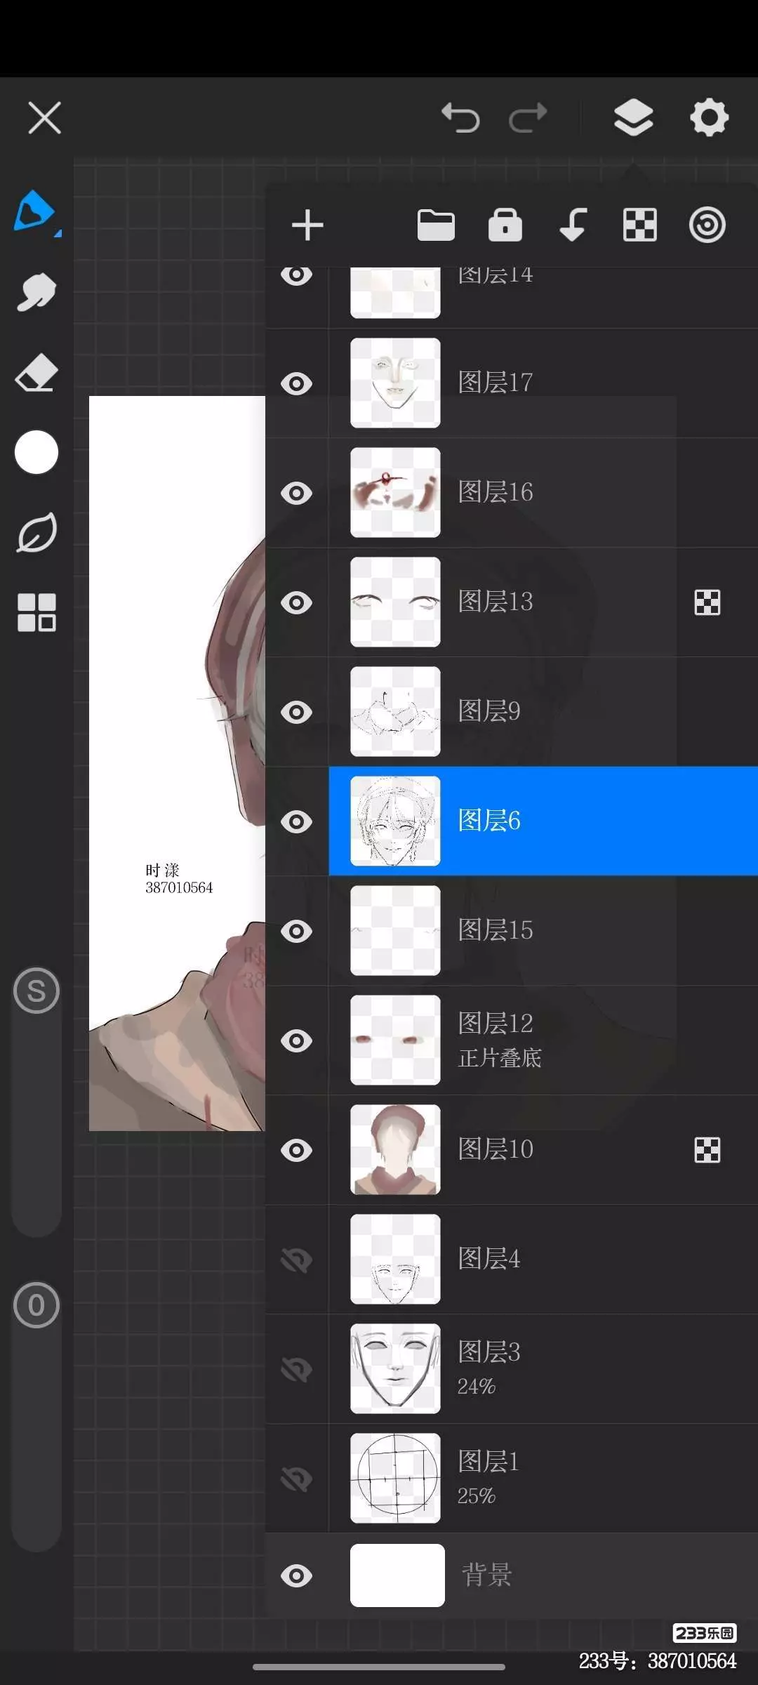Create a layer group folder

pos(436,225)
